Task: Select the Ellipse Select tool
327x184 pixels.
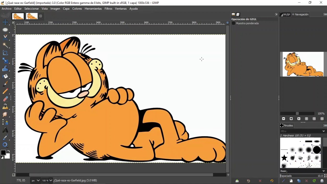Action: click(5, 30)
